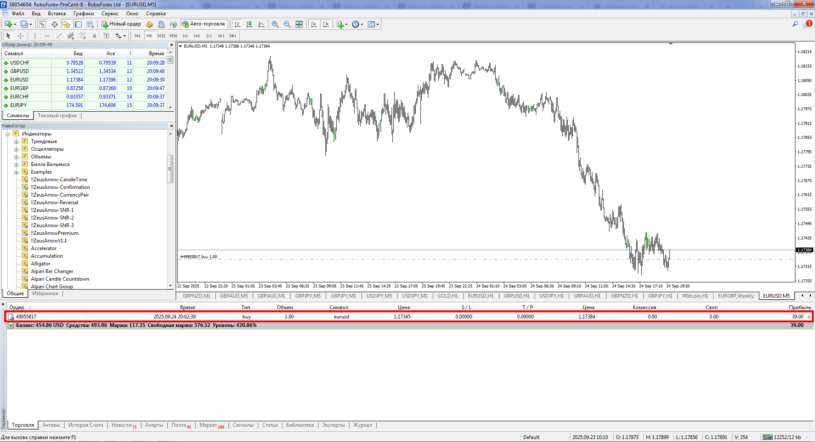This screenshot has width=815, height=442.
Task: Switch timeframe to W1
Action: [x=221, y=36]
